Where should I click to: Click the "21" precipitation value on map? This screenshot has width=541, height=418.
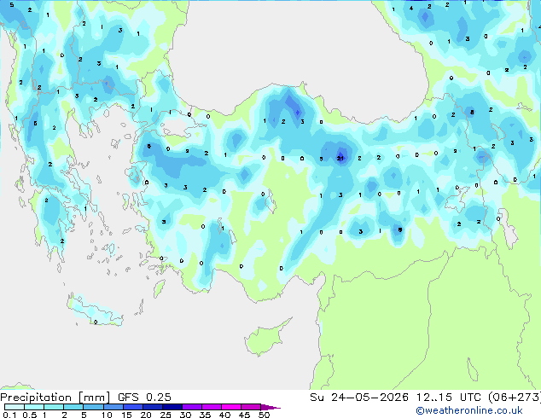click(x=340, y=159)
